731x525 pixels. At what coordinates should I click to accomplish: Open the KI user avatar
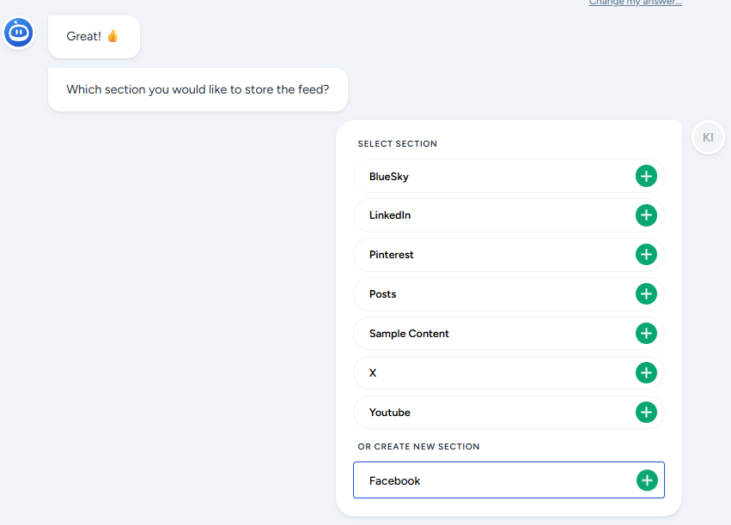coord(708,137)
